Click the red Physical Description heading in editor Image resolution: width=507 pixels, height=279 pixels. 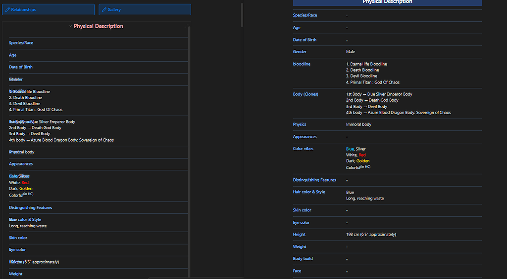click(99, 26)
